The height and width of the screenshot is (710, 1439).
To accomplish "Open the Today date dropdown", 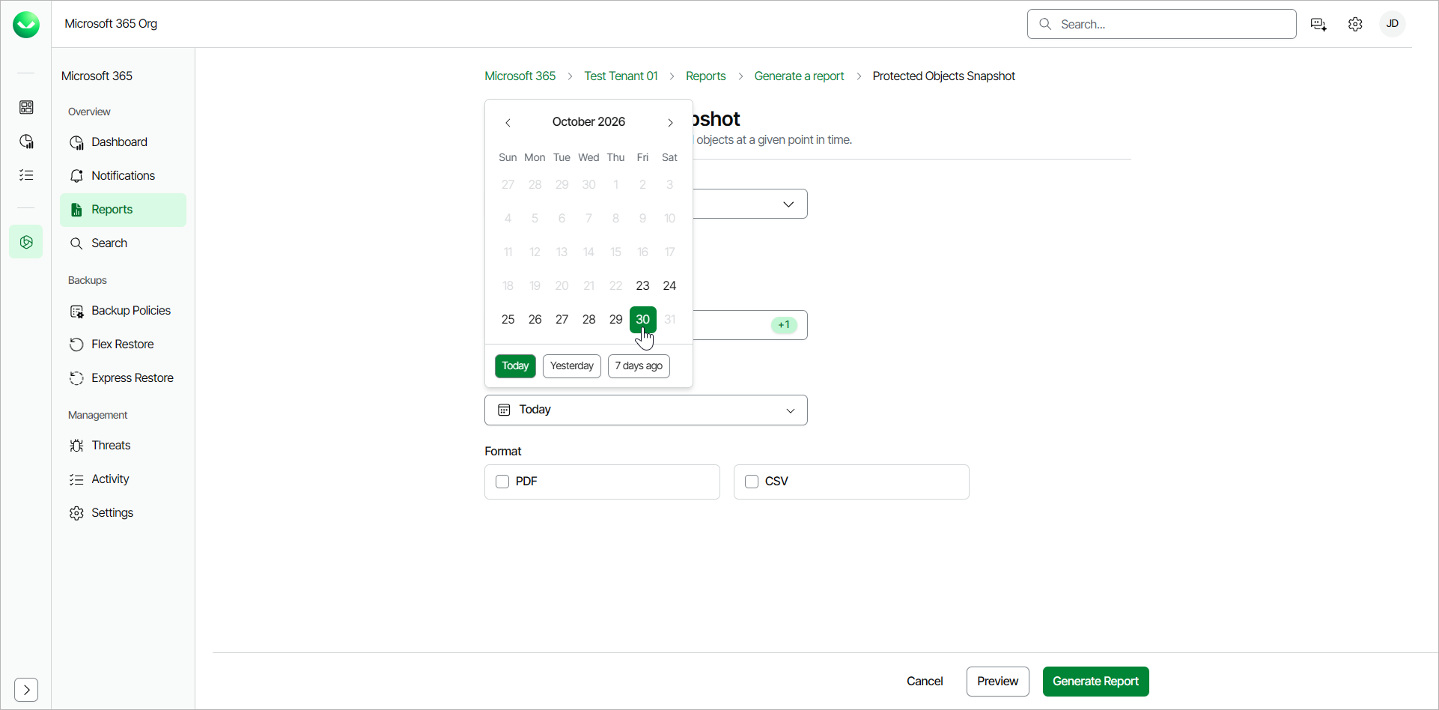I will click(646, 410).
